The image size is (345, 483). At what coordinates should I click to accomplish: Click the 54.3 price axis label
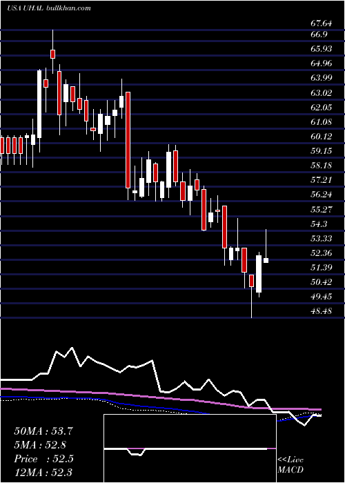tap(319, 224)
